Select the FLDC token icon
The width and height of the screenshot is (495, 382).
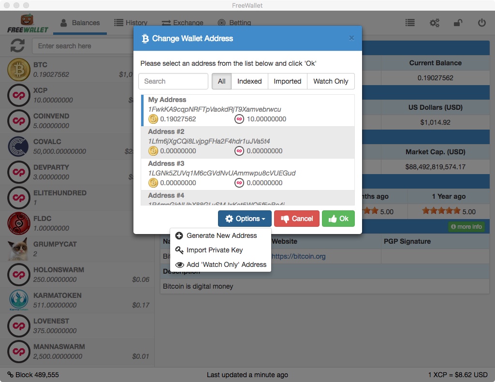tap(19, 223)
